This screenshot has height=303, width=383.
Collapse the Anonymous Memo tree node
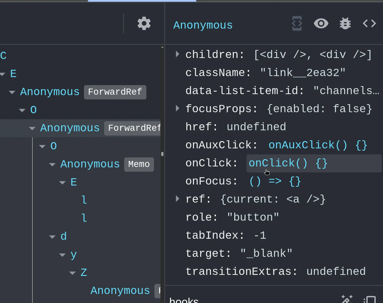click(x=52, y=164)
